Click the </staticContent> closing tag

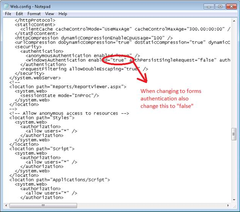(x=37, y=33)
